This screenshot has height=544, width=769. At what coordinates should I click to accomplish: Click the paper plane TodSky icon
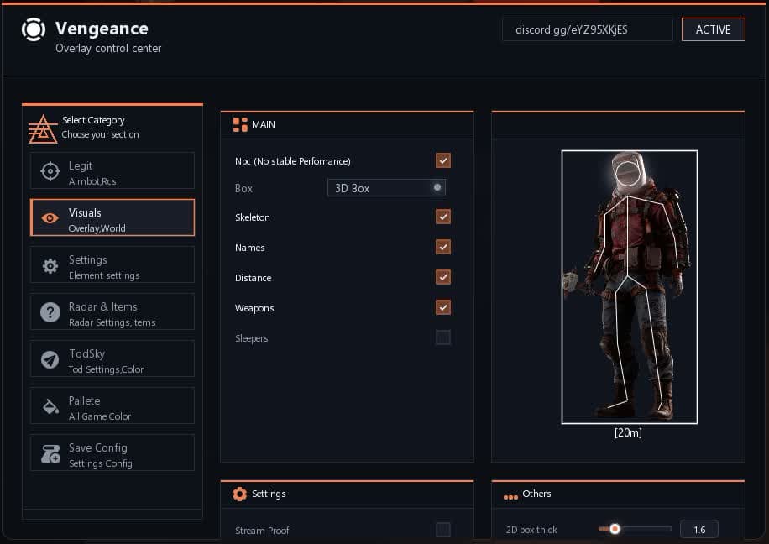[x=50, y=359]
